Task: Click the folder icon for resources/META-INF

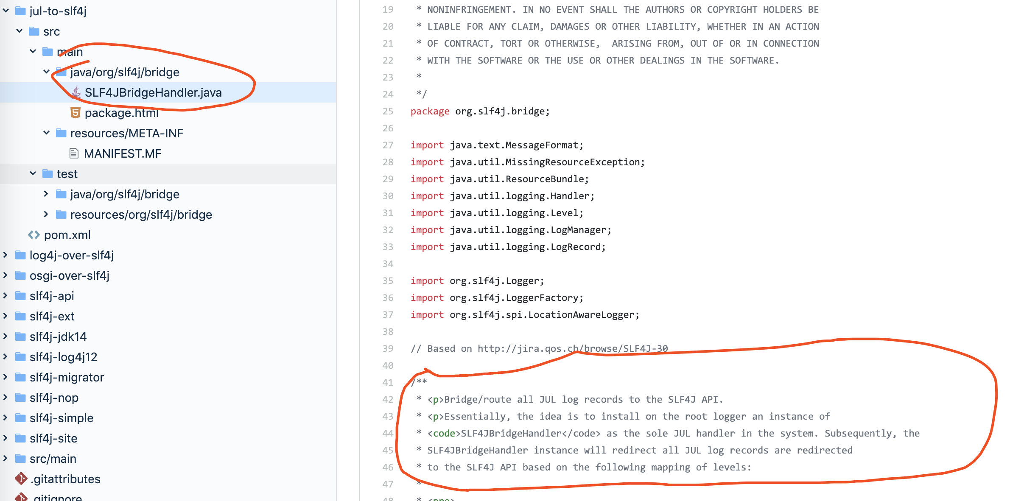Action: 61,133
